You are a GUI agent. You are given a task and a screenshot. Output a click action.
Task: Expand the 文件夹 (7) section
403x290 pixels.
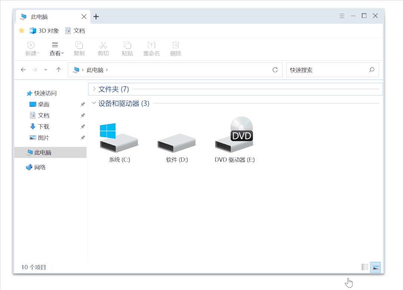(x=94, y=89)
